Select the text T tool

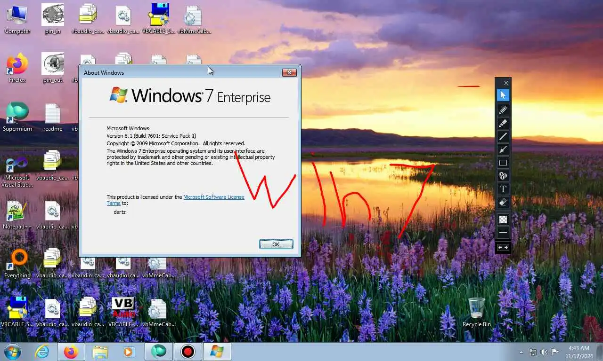click(503, 189)
